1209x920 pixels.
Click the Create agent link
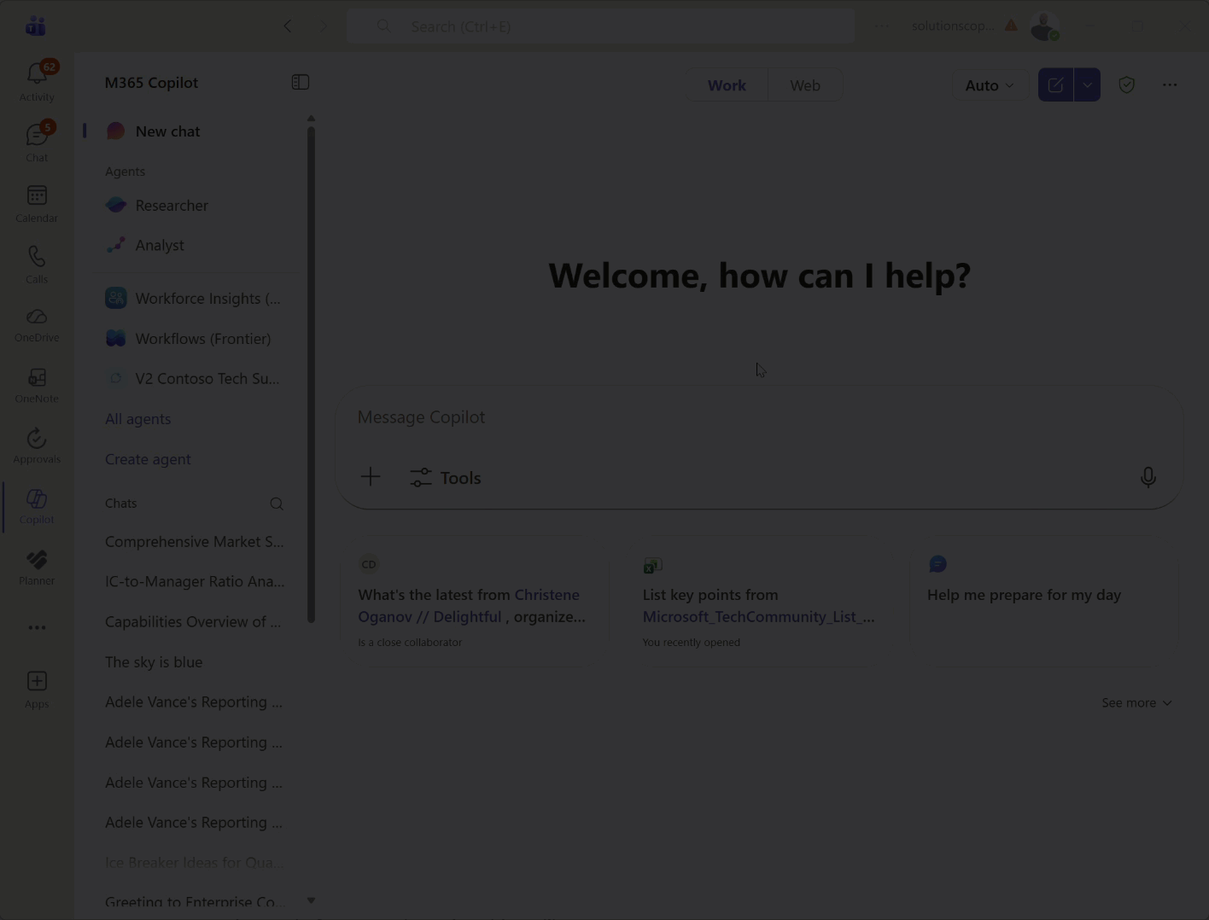[148, 459]
